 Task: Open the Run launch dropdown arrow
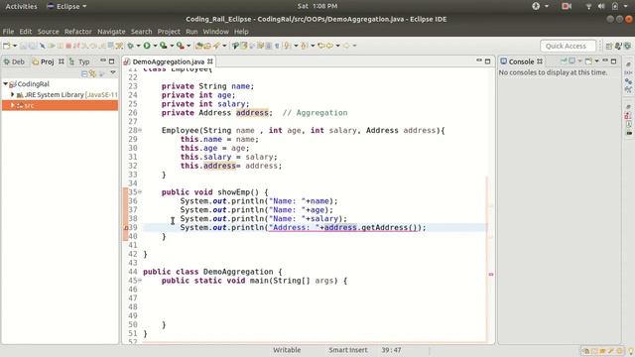155,46
